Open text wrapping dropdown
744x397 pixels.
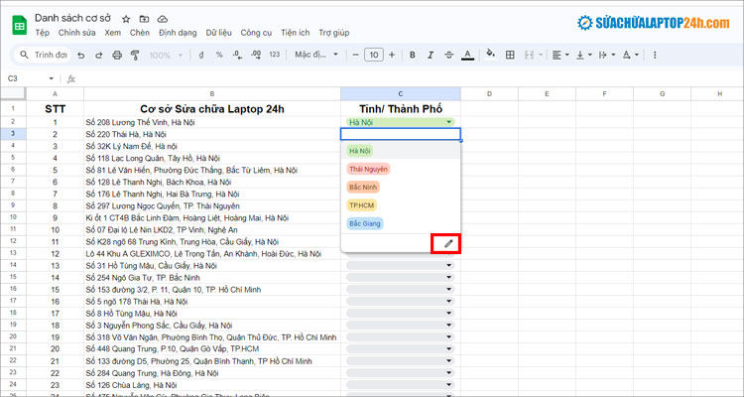point(607,56)
